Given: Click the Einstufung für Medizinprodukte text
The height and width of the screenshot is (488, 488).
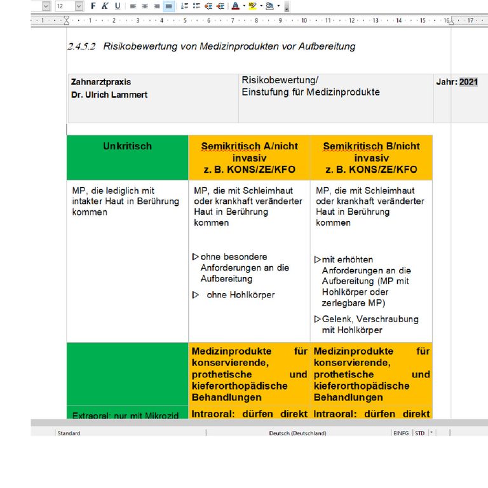Looking at the screenshot, I should (x=311, y=92).
